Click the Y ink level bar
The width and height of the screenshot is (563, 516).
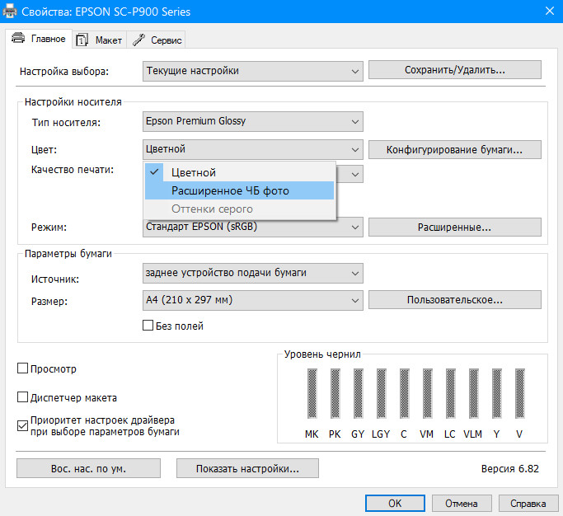[x=496, y=393]
